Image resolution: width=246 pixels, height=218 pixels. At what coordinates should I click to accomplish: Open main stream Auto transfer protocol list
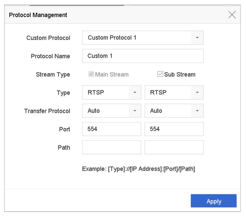[x=105, y=111]
